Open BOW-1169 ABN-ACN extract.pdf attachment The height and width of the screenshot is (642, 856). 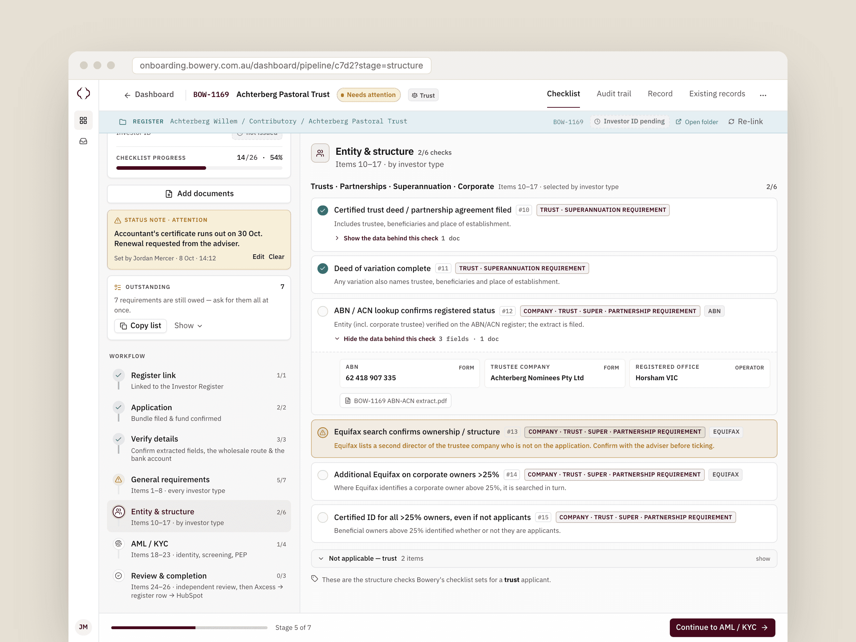coord(395,401)
